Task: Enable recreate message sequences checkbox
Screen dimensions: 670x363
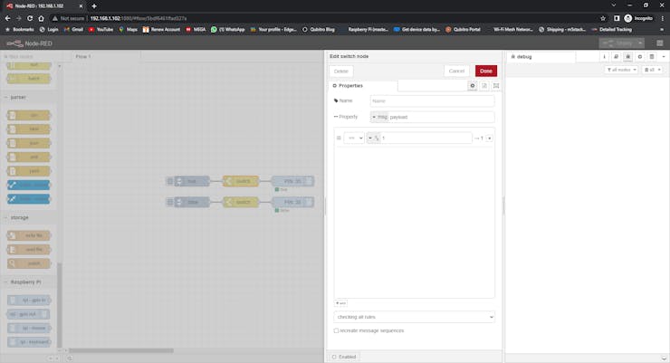Action: (337, 330)
